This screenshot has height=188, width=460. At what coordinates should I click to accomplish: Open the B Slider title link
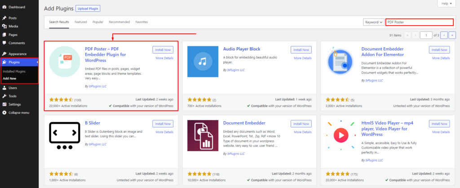[x=93, y=123]
